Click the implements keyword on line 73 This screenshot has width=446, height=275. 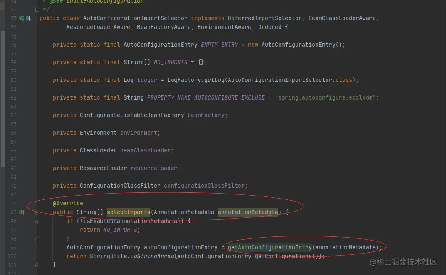tap(207, 18)
